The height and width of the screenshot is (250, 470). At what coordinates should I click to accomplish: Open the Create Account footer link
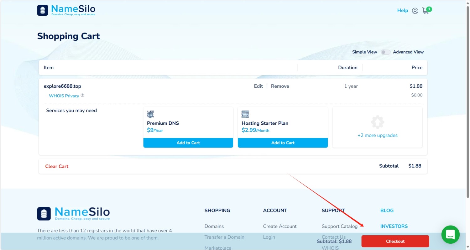click(280, 226)
